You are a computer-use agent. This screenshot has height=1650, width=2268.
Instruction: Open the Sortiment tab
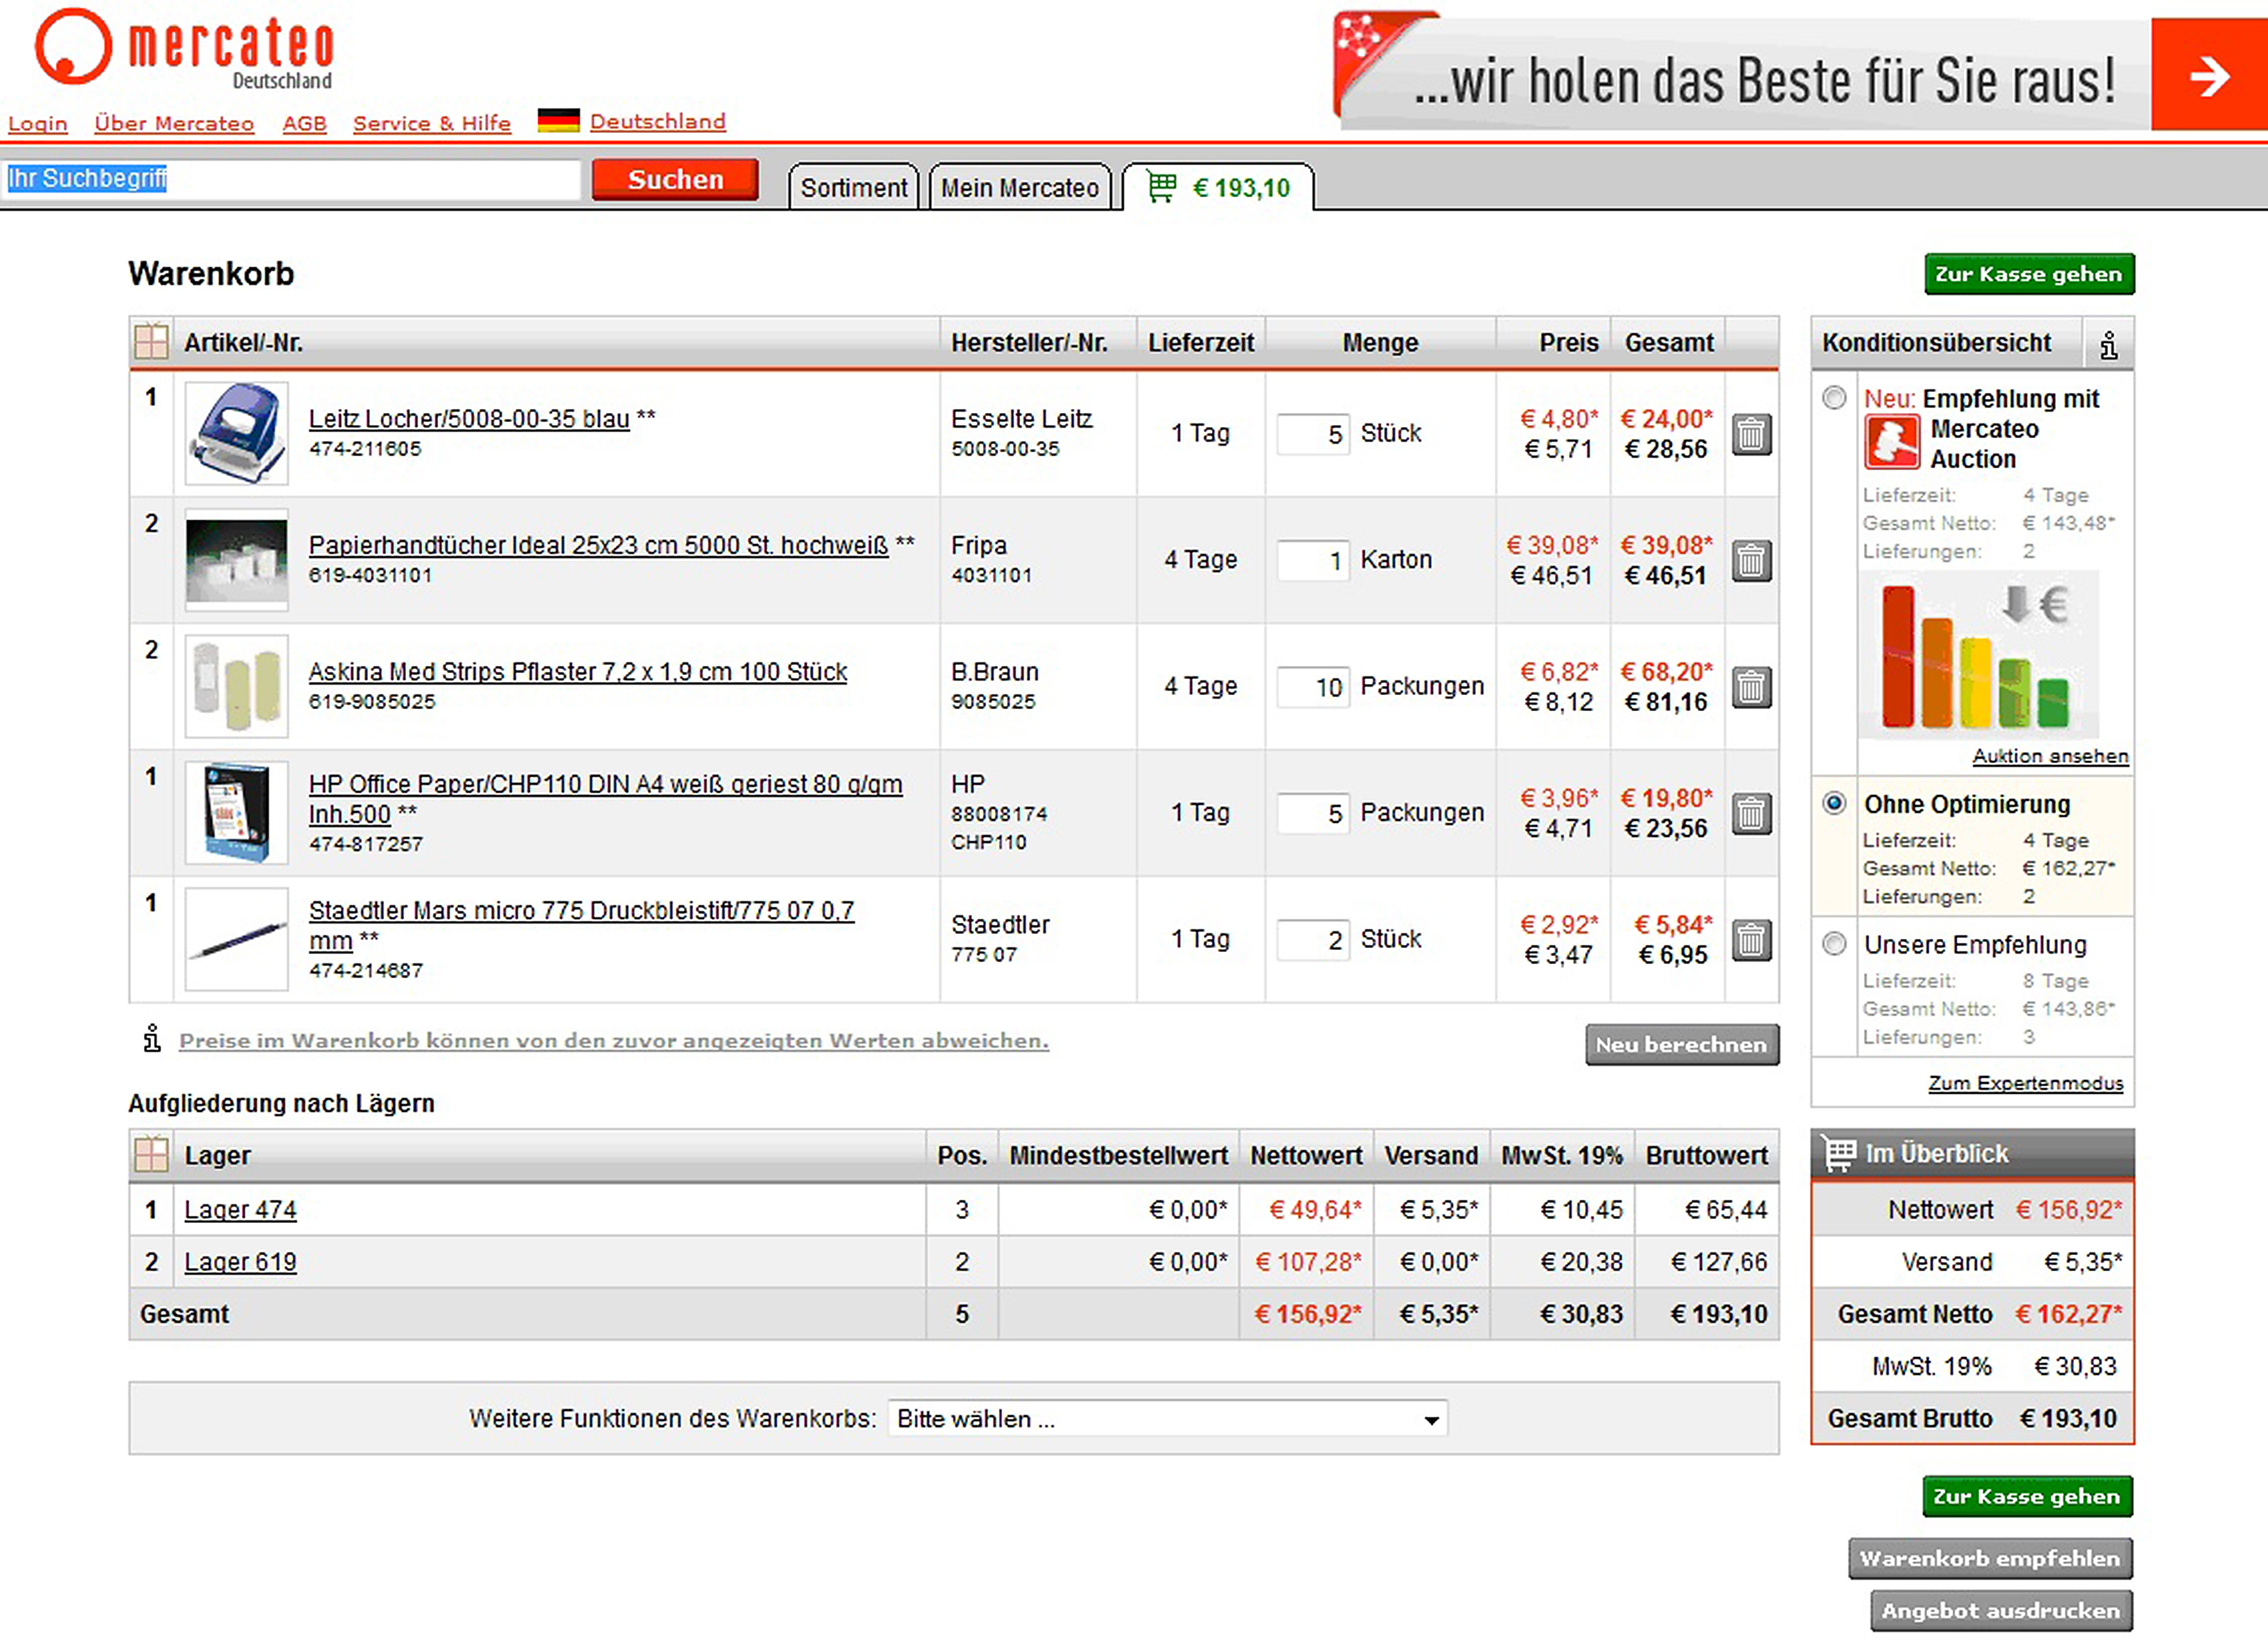point(853,188)
